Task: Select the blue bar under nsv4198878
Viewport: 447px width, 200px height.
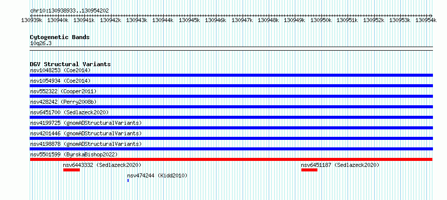Action: click(231, 149)
